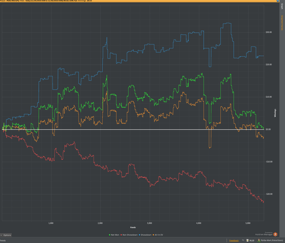Click the $0.00 winnings axis label
This screenshot has height=243, width=285.
click(x=268, y=129)
